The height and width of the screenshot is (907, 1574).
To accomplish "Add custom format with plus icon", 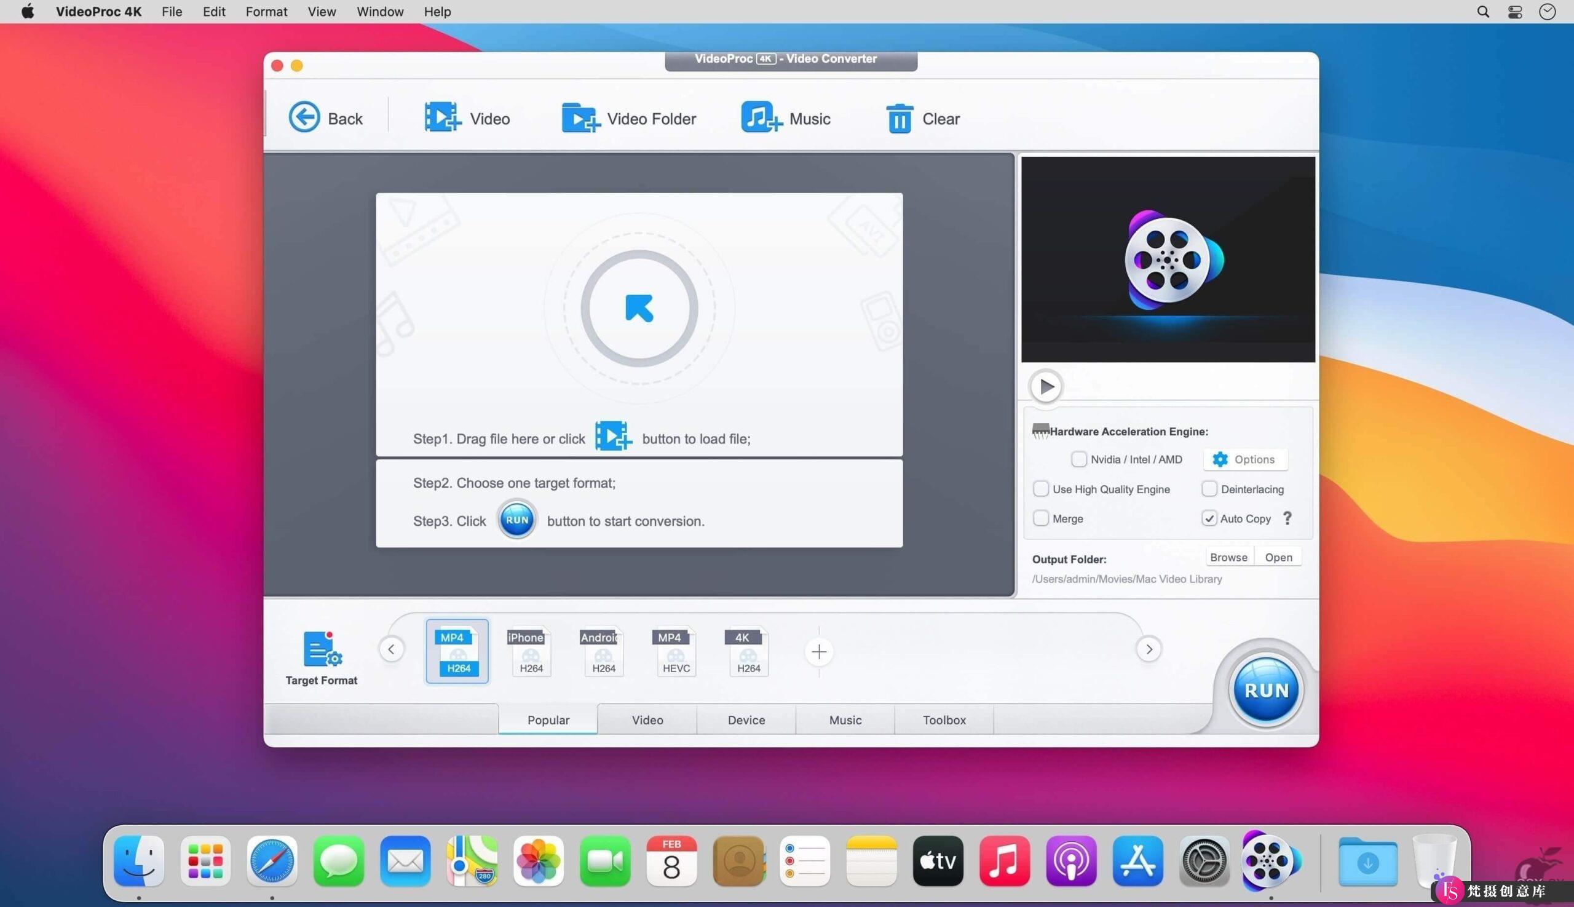I will pyautogui.click(x=820, y=651).
